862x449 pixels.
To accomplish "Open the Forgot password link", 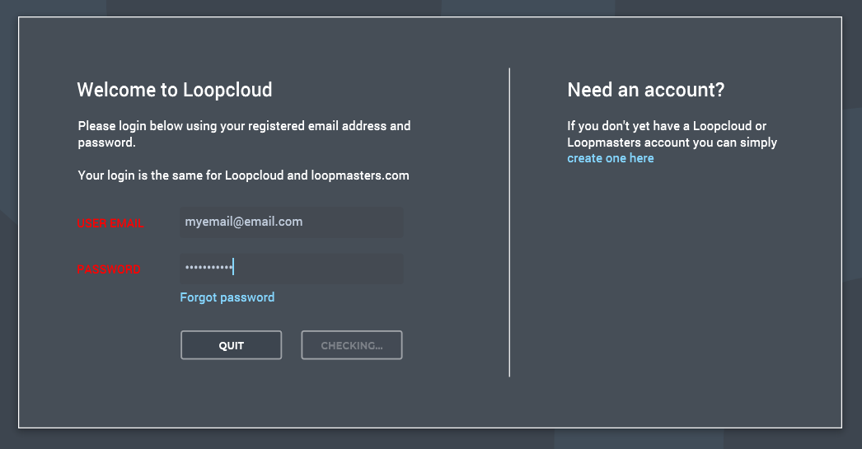I will (x=227, y=297).
